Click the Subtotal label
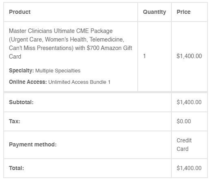The image size is (212, 181). tap(21, 102)
